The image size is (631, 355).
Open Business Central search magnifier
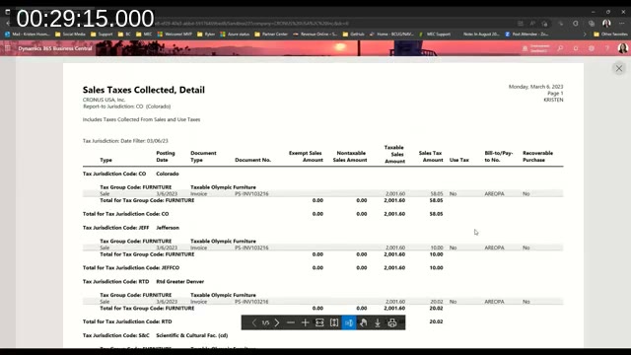point(560,48)
